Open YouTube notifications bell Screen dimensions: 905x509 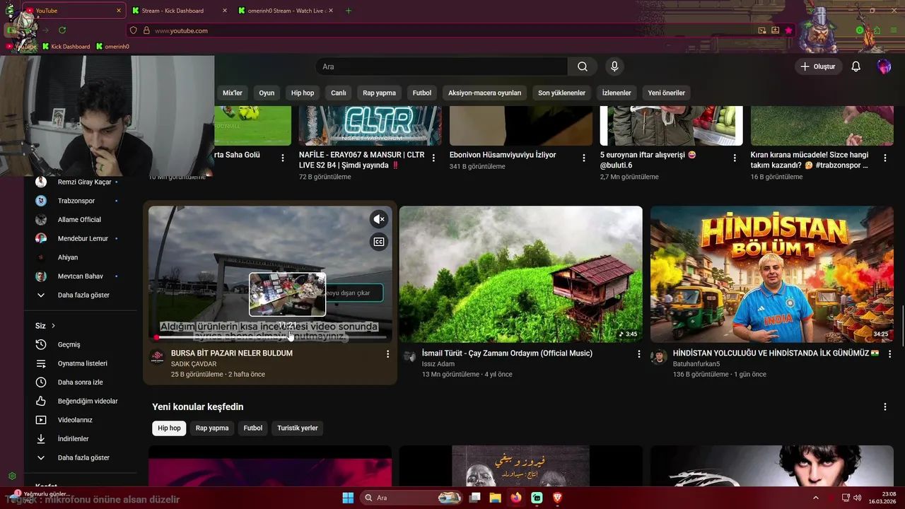(x=856, y=66)
